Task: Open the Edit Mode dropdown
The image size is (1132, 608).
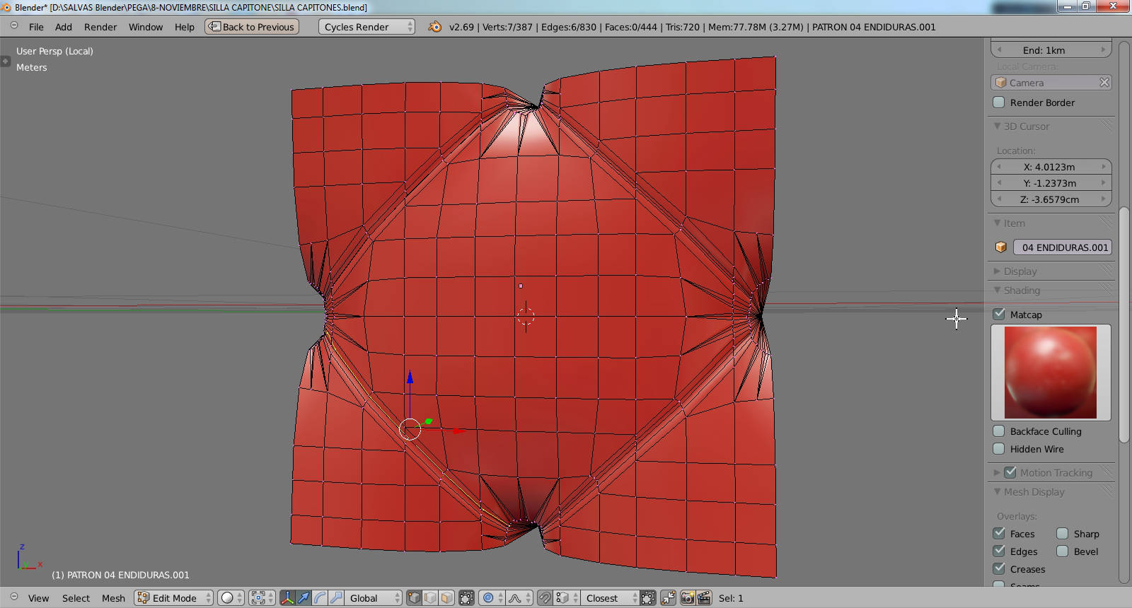Action: 174,598
